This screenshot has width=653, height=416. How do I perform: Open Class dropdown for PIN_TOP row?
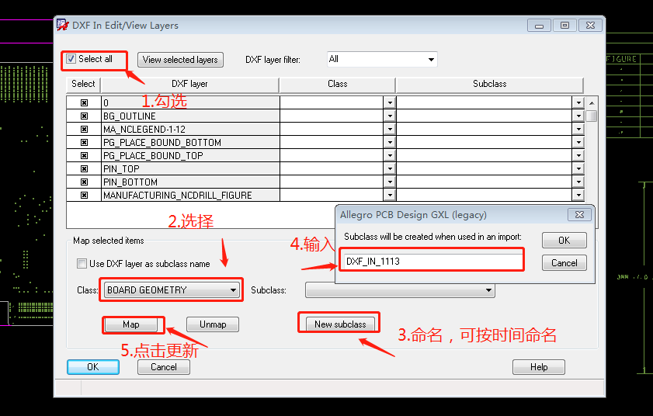tap(389, 169)
